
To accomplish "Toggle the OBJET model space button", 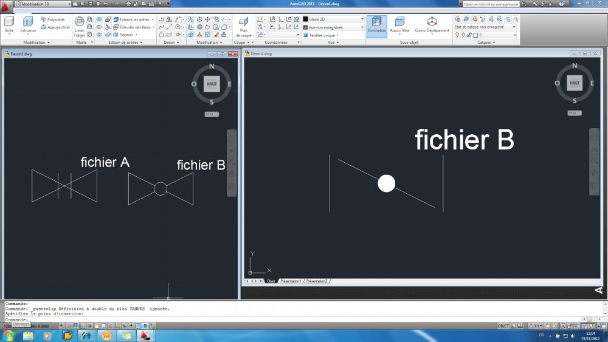I will tap(503, 326).
